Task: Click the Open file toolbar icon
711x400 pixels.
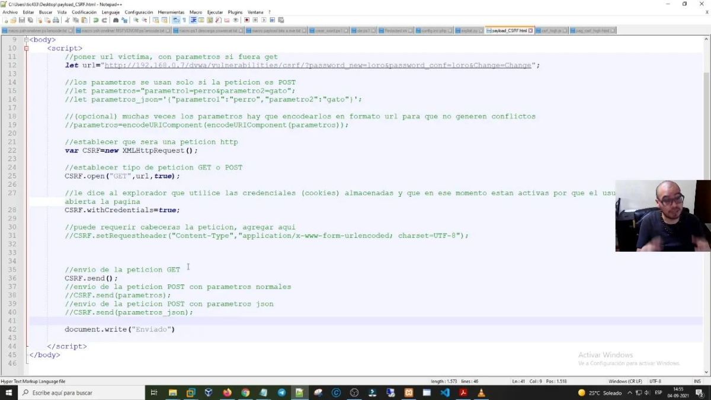Action: coord(14,20)
